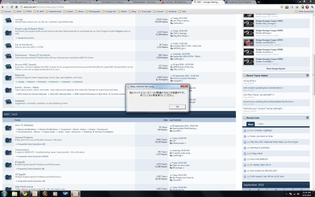Click the FINAL FANTASY XIV Config taskbar button

[x=75, y=194]
